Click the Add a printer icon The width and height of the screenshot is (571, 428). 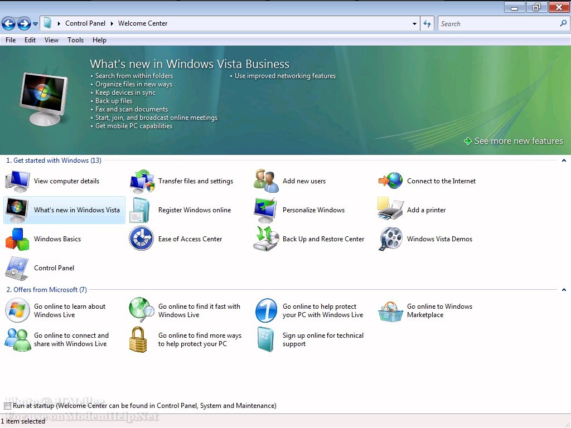[x=390, y=209]
